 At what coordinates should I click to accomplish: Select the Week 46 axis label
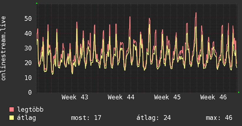coord(214,97)
